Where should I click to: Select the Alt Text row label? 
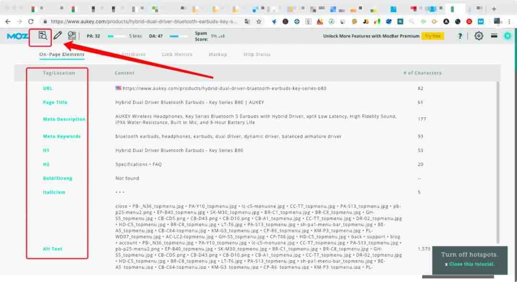(x=53, y=249)
